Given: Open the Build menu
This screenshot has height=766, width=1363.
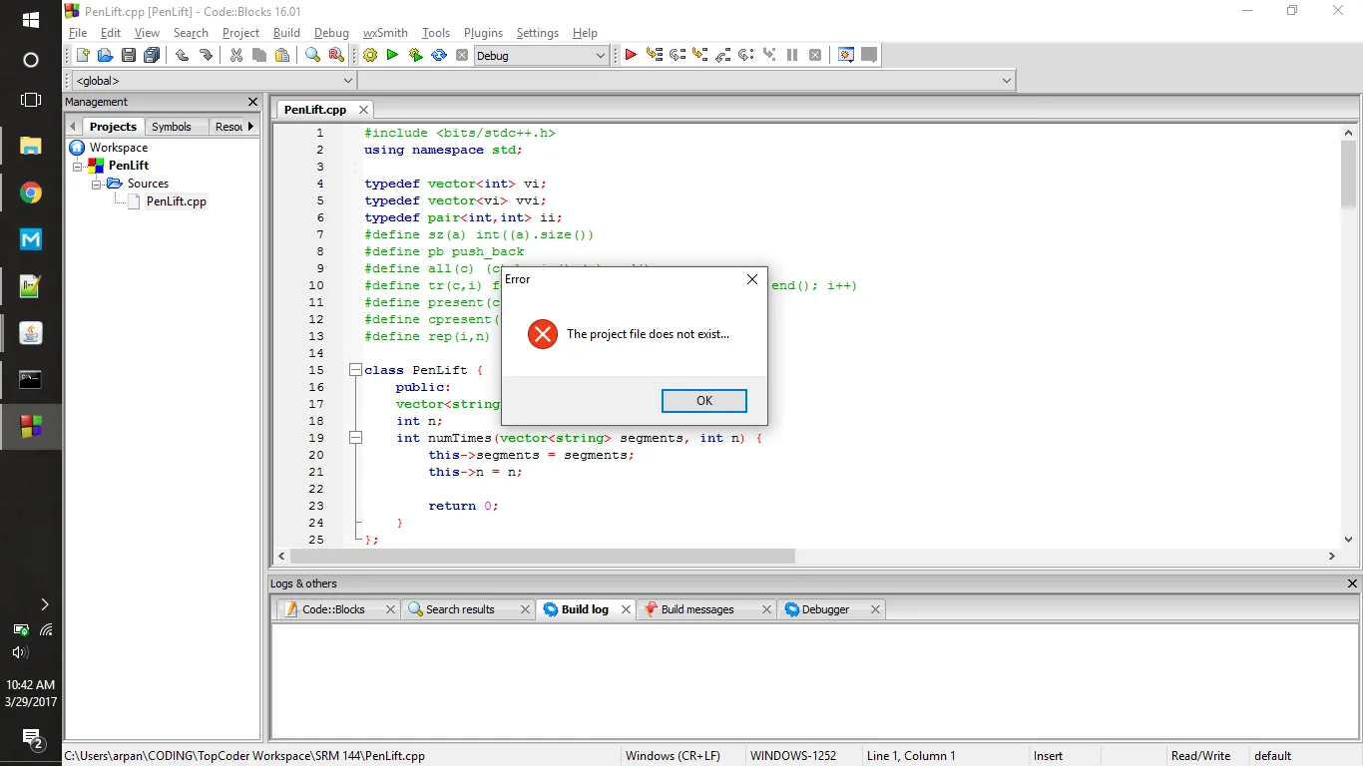Looking at the screenshot, I should pos(286,33).
